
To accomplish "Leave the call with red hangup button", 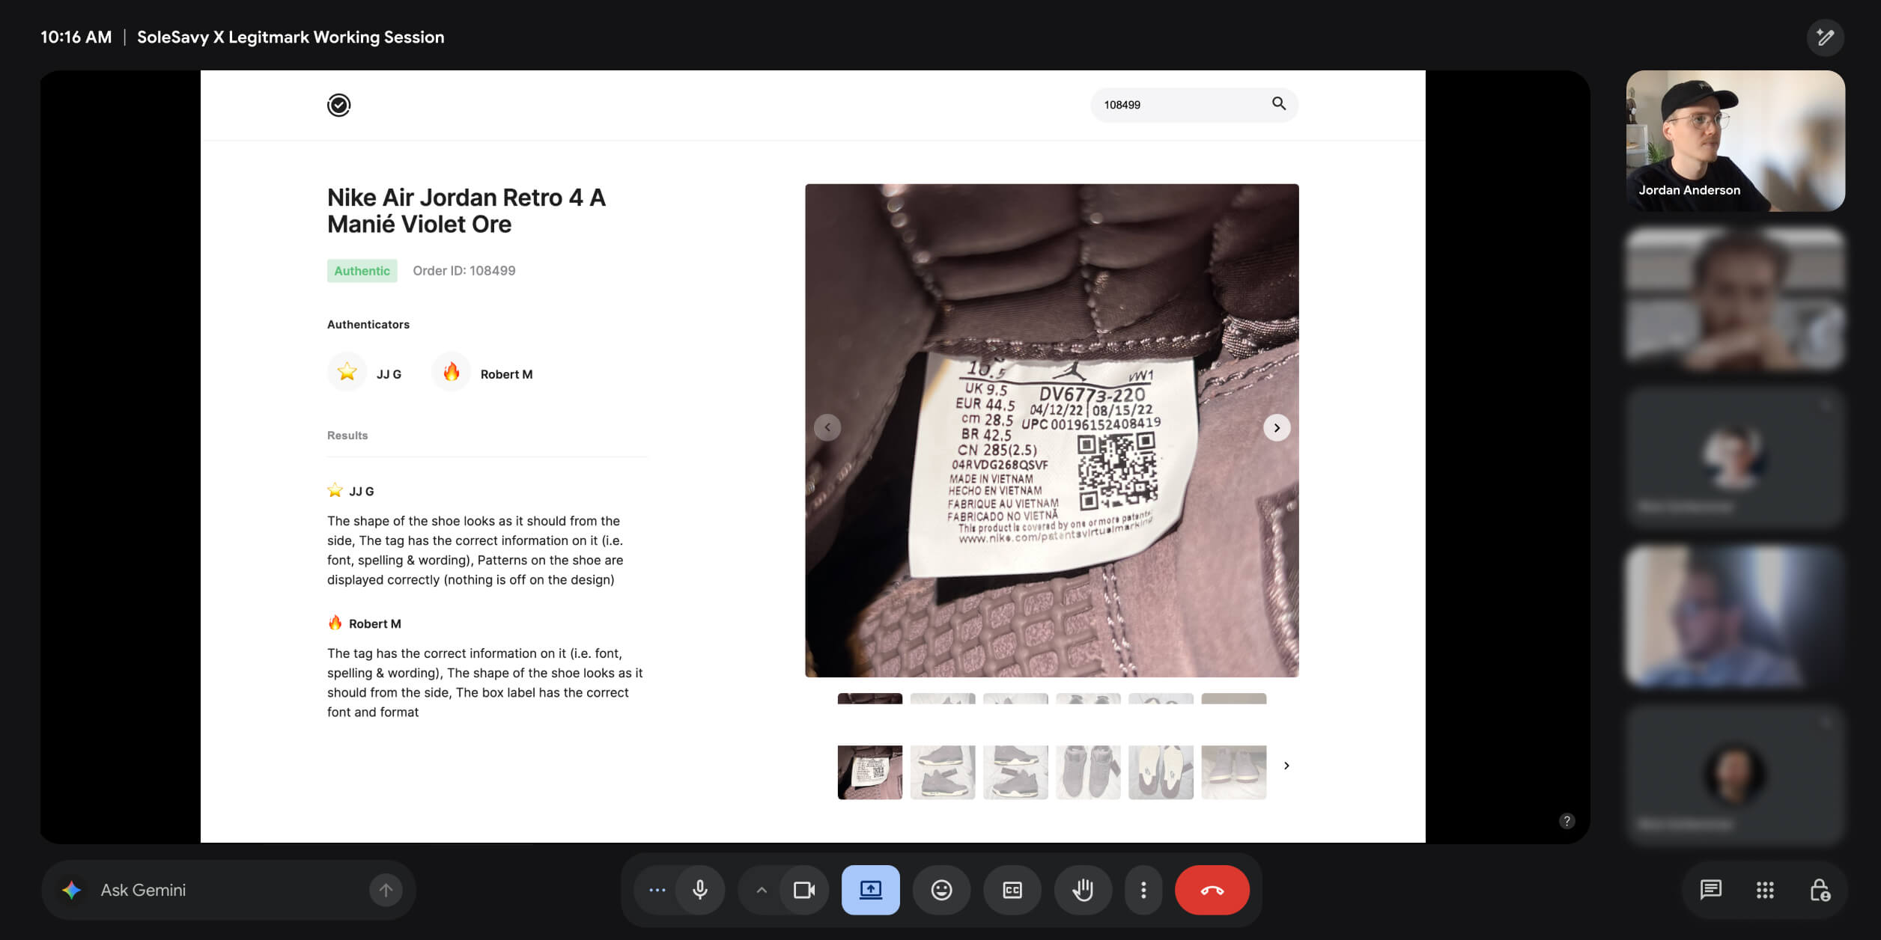I will point(1212,890).
